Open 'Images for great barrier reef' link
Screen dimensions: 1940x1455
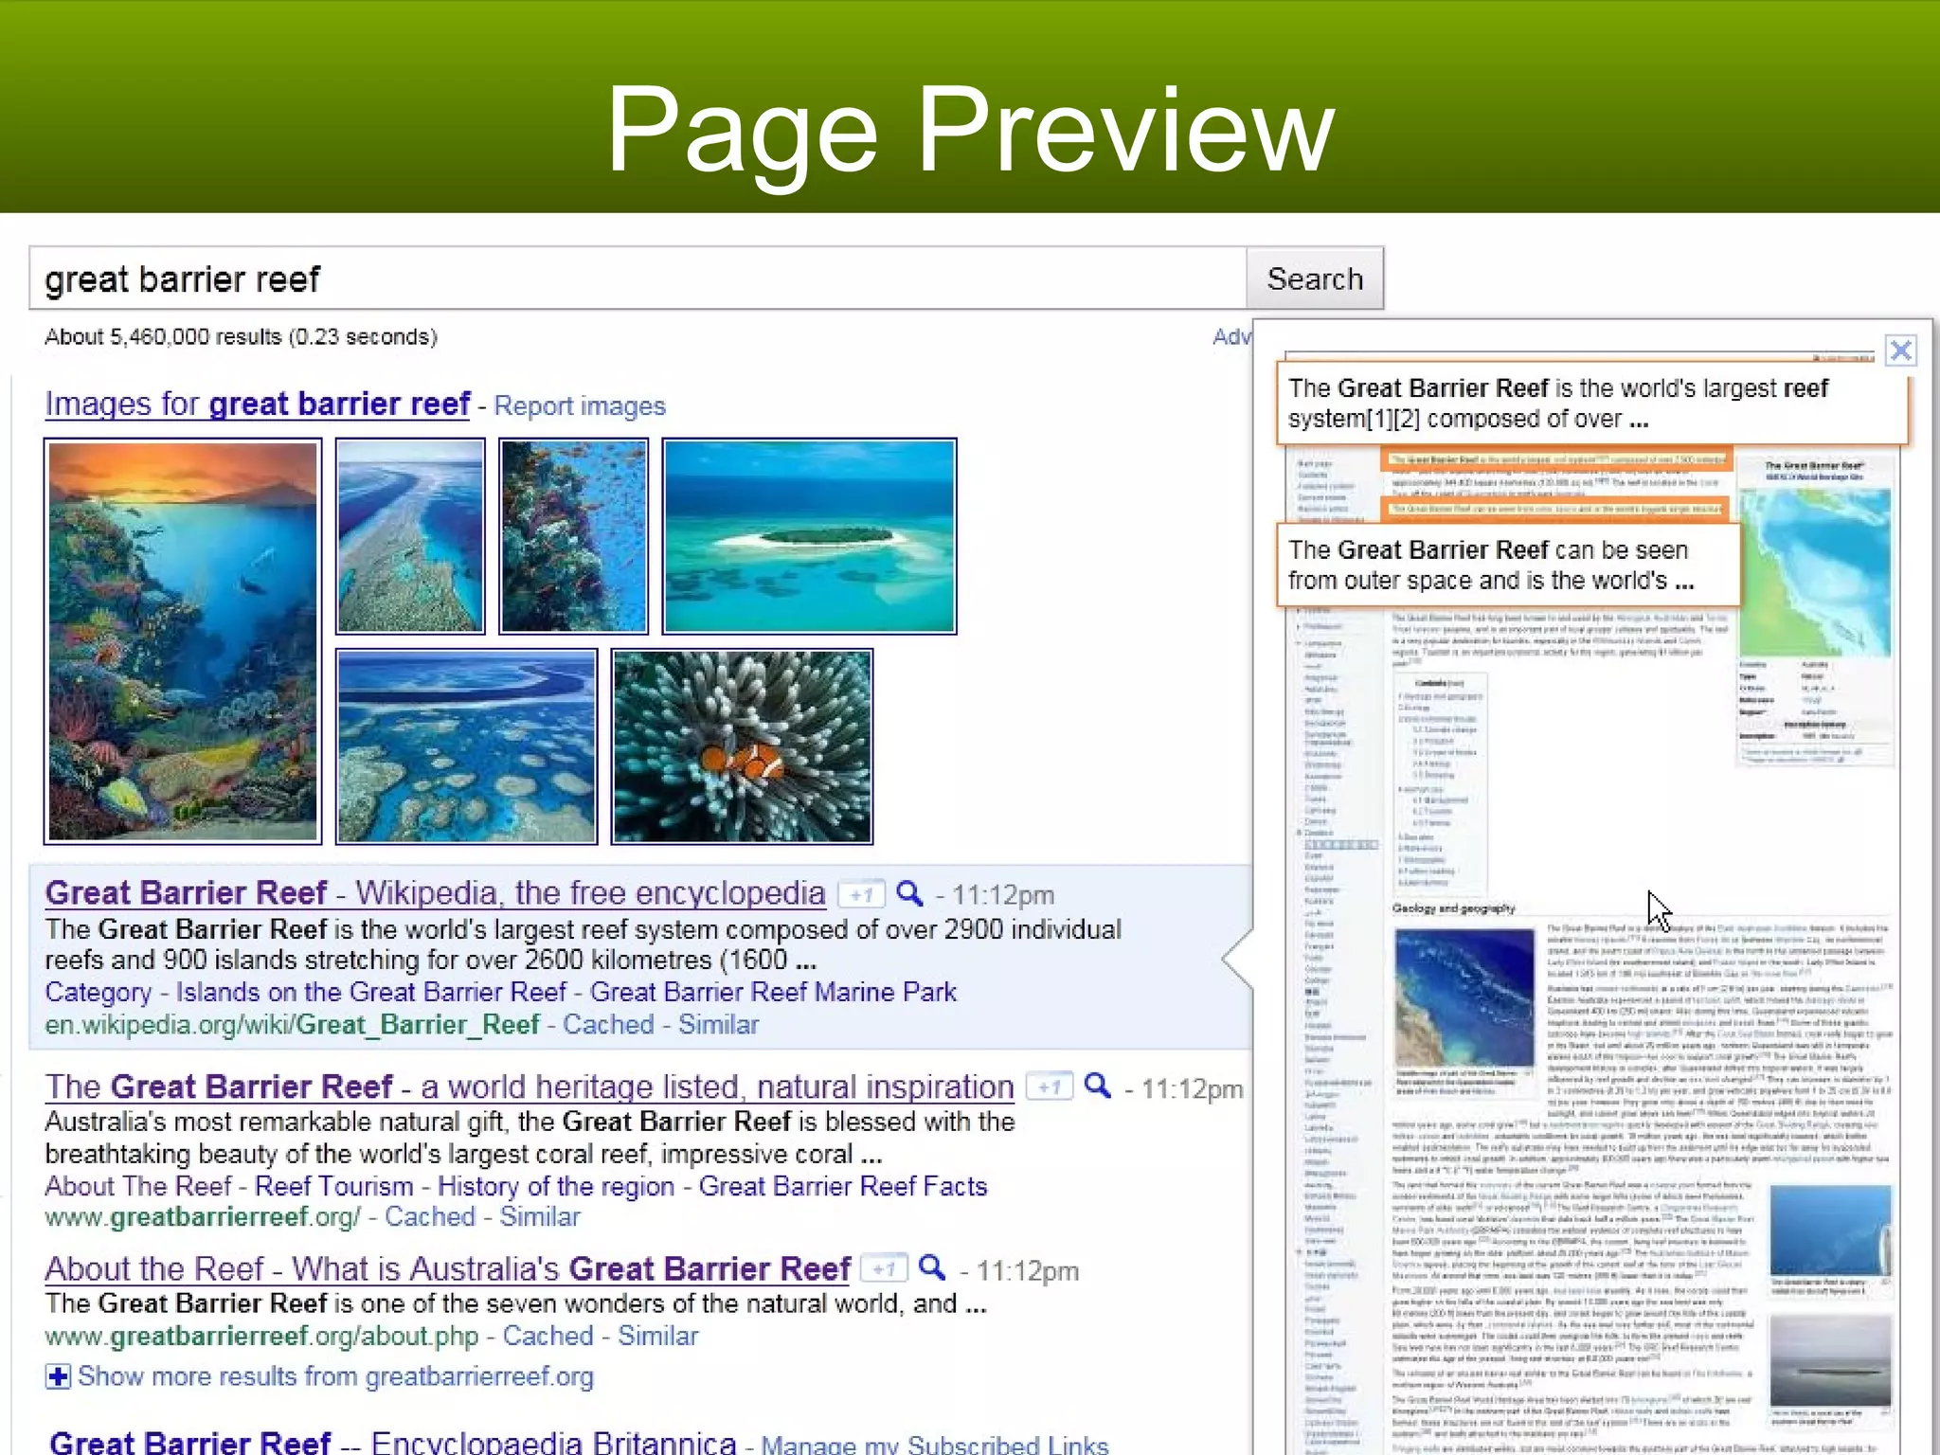[258, 404]
